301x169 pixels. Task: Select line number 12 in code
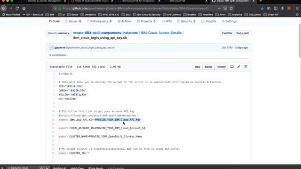pos(53,120)
